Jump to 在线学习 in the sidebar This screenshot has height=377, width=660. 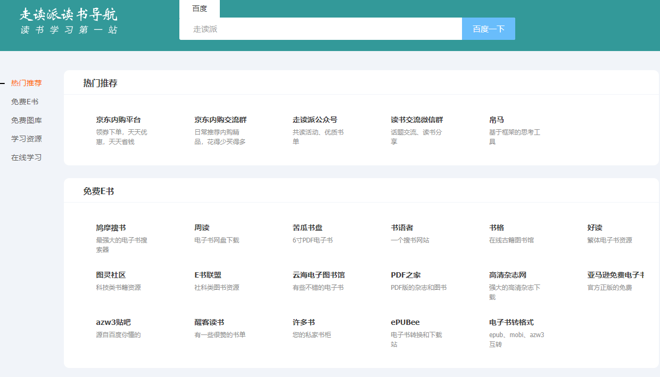point(27,157)
